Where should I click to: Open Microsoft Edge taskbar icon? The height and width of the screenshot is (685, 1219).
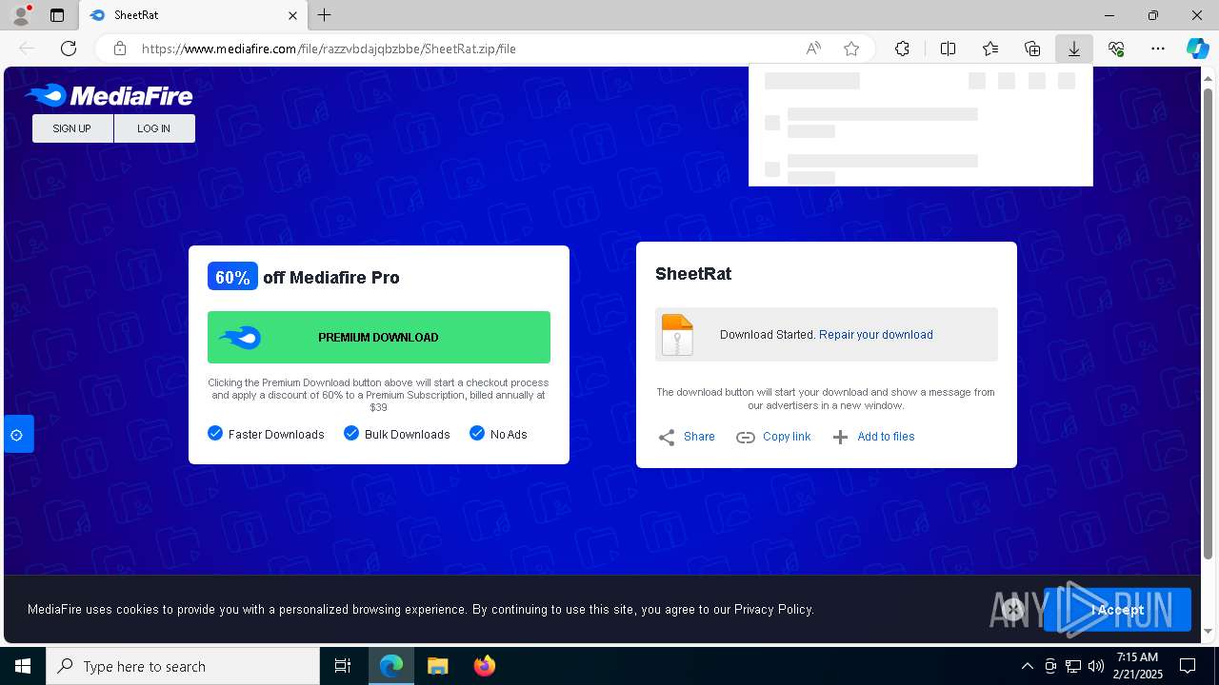click(391, 666)
